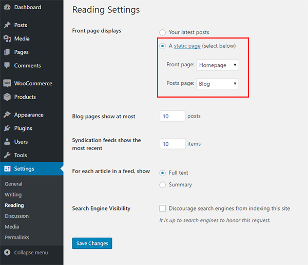Click the Posts pushpin icon
The width and height of the screenshot is (308, 265).
tap(7, 25)
